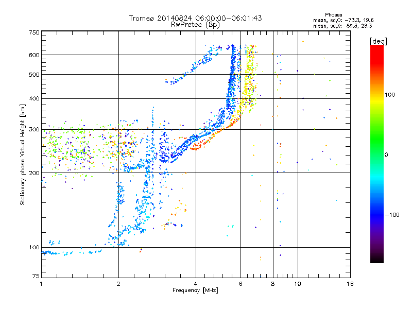Screen dimensions: 412x309
Task: Click the '10' x-axis tick label
Action: coord(298,284)
